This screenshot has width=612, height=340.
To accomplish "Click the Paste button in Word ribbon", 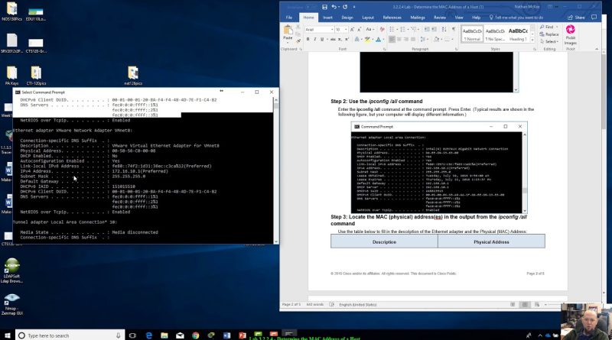I will point(288,33).
